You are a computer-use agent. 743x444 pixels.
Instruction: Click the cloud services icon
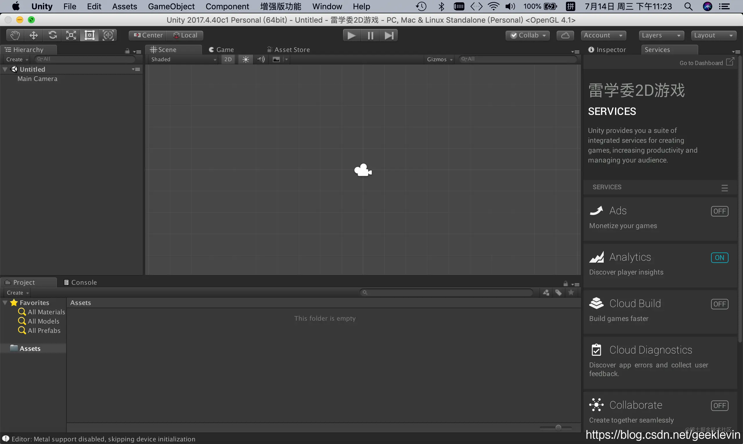[565, 35]
